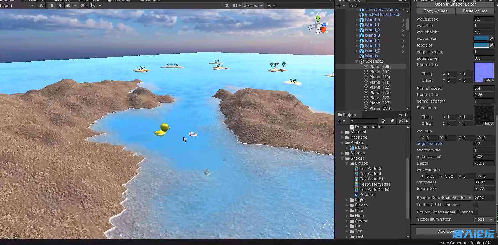Click the Project panel lock icon
Screen dimensions: 498x245
click(x=400, y=115)
